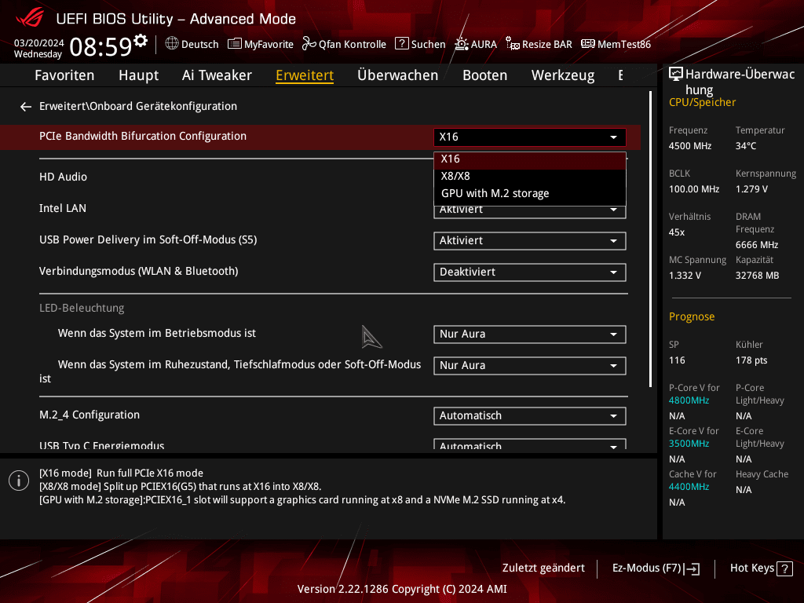Click the Hardware monitor screen icon
The image size is (804, 603).
pyautogui.click(x=676, y=75)
